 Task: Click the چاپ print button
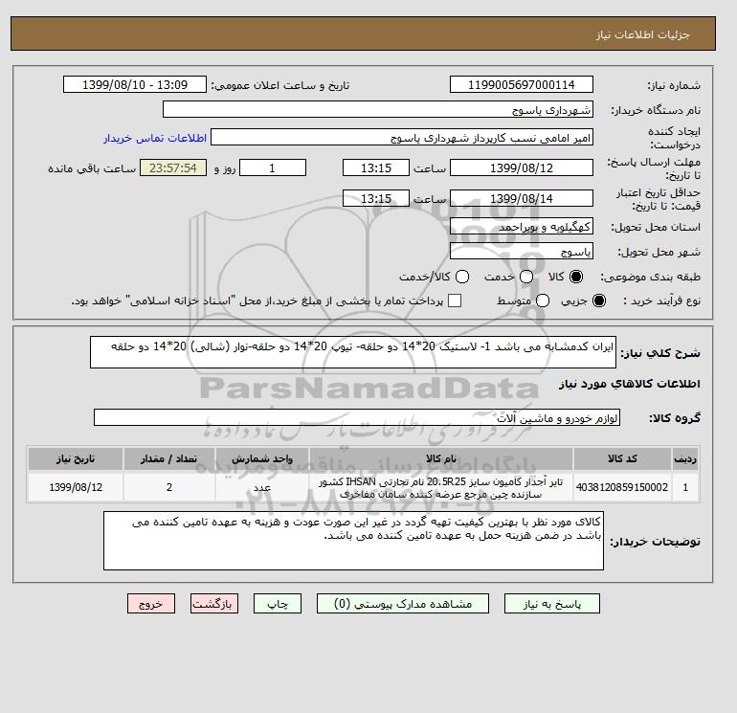tap(278, 604)
